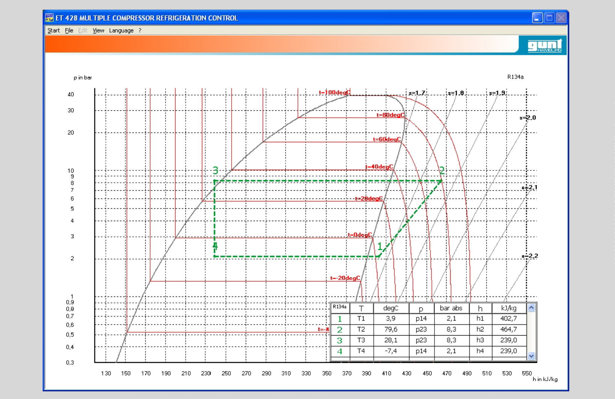Click the table scrollbar track
Viewport: 615px width, 399px height.
(x=531, y=332)
